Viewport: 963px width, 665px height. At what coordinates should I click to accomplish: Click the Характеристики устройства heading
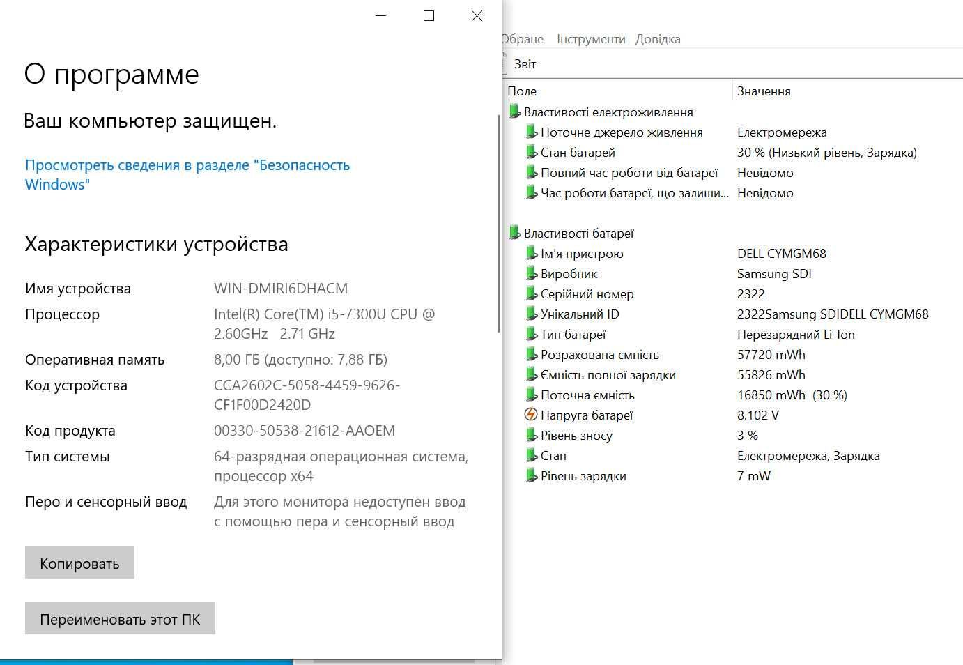(157, 244)
